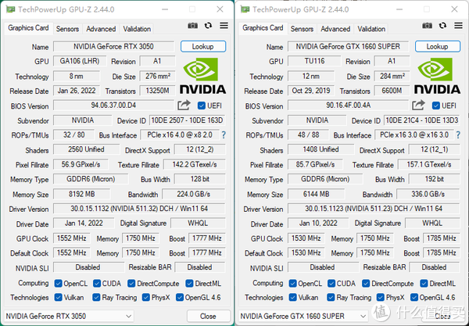Click driver version 30.0.15.1132 field
The image size is (469, 326).
139,209
